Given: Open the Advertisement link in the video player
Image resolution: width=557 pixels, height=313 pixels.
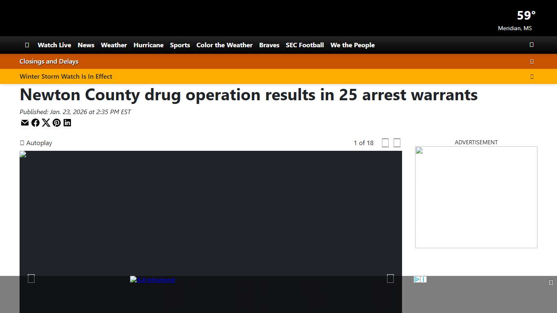Looking at the screenshot, I should point(153,280).
